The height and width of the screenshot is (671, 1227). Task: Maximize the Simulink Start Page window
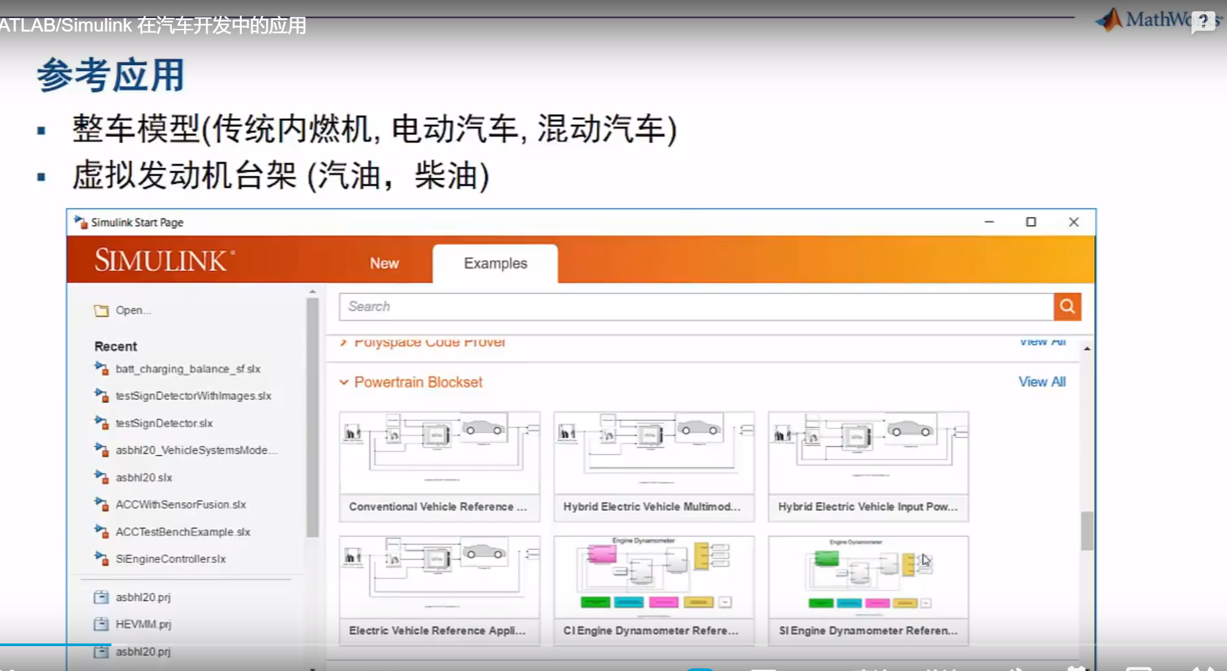1031,222
